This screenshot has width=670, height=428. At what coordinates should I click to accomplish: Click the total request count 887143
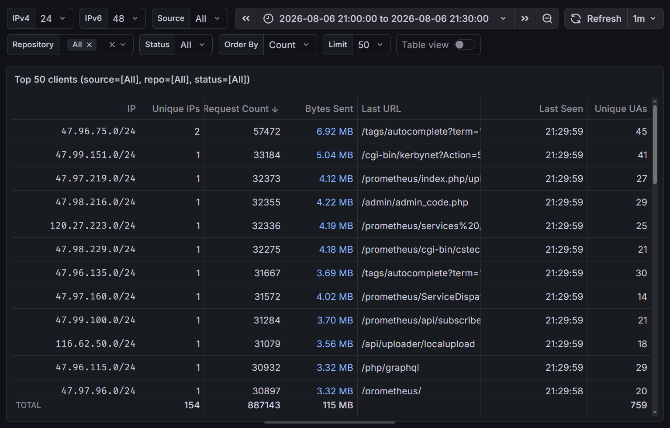(264, 405)
